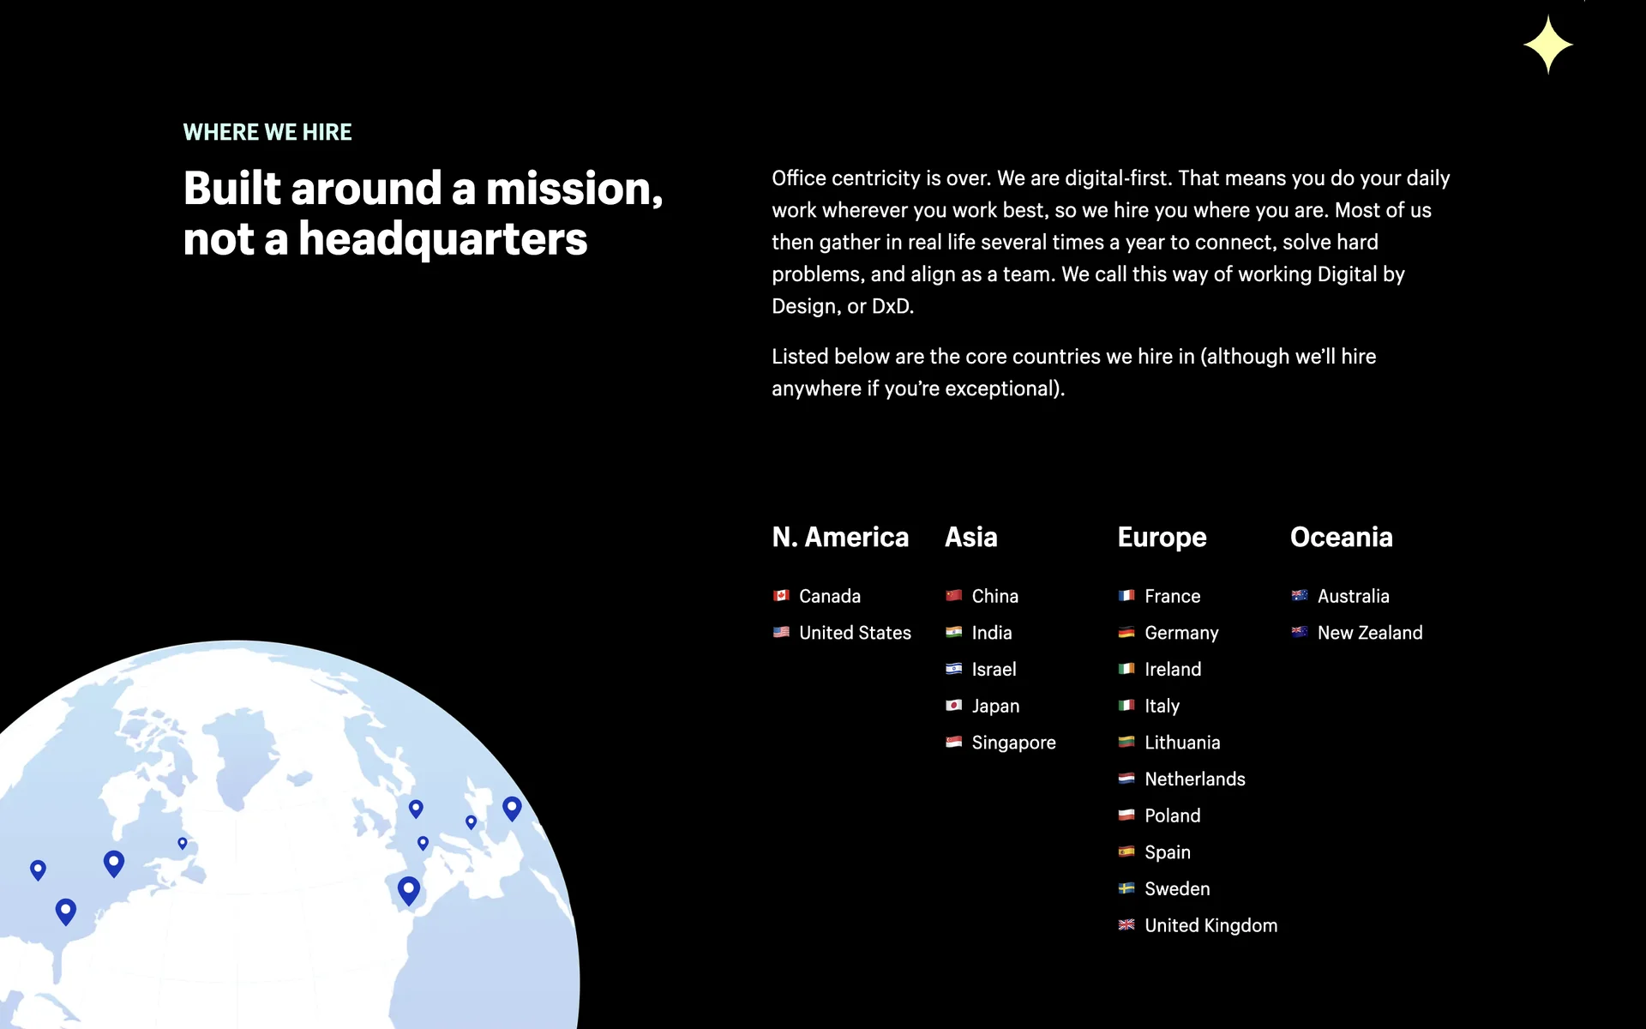Click Greenland on the globe
Viewport: 1646px width, 1029px height.
pyautogui.click(x=244, y=755)
